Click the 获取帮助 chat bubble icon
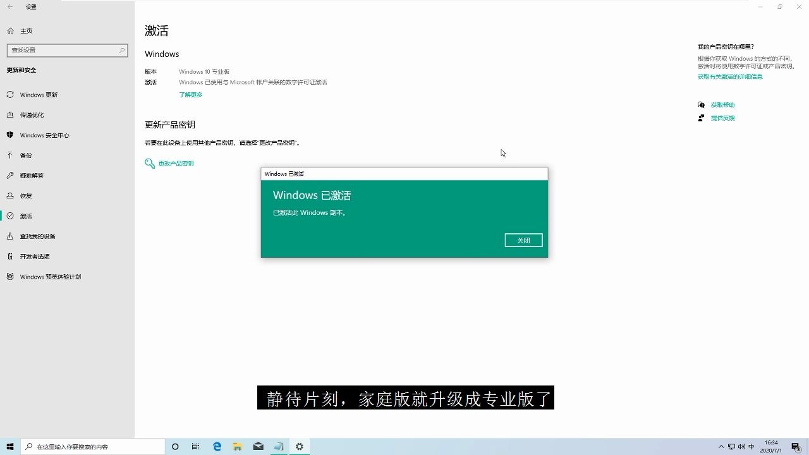 pyautogui.click(x=701, y=105)
